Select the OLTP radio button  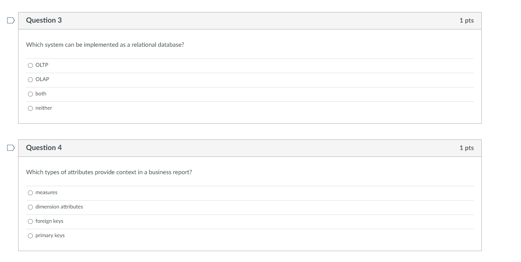click(x=31, y=65)
